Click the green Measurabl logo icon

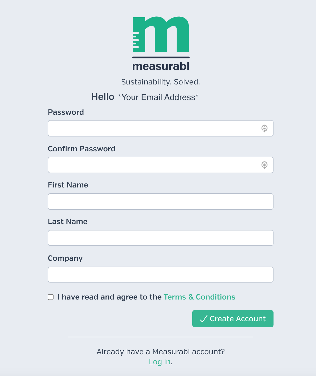pyautogui.click(x=161, y=34)
